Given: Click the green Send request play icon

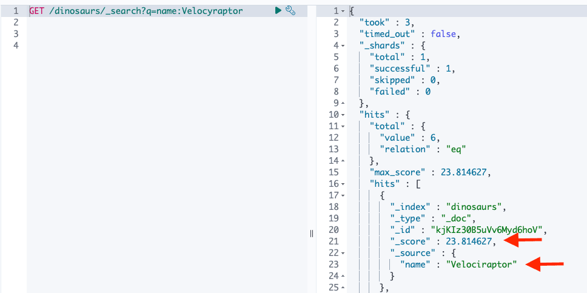Looking at the screenshot, I should pyautogui.click(x=278, y=10).
